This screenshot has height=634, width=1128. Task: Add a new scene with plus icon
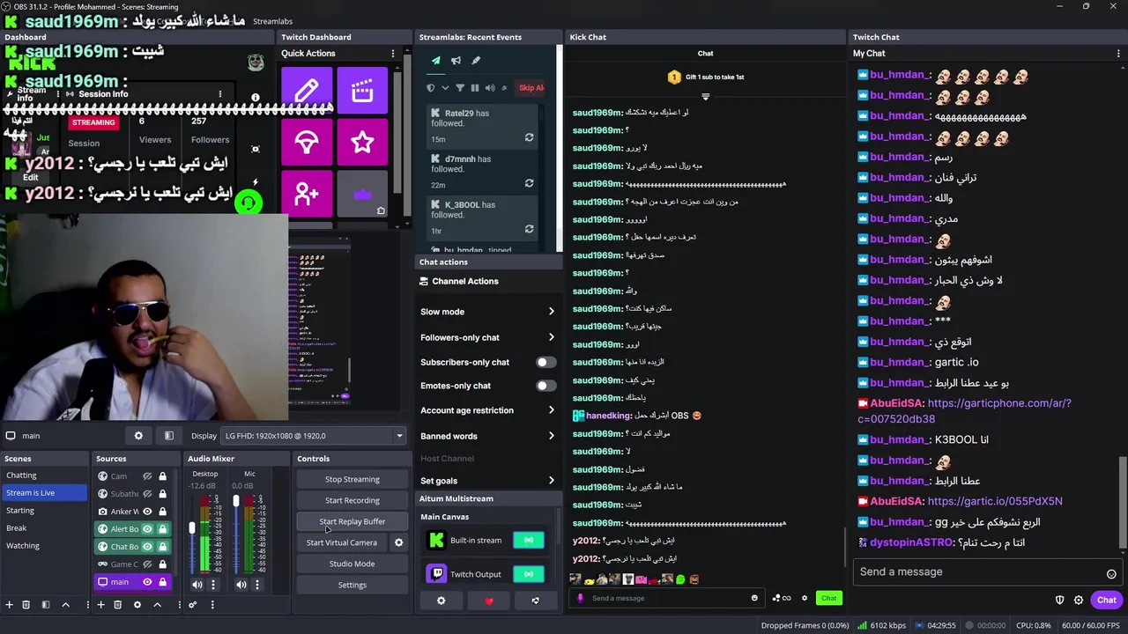tap(9, 605)
